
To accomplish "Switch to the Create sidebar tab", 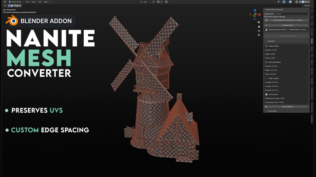I will click(x=312, y=49).
